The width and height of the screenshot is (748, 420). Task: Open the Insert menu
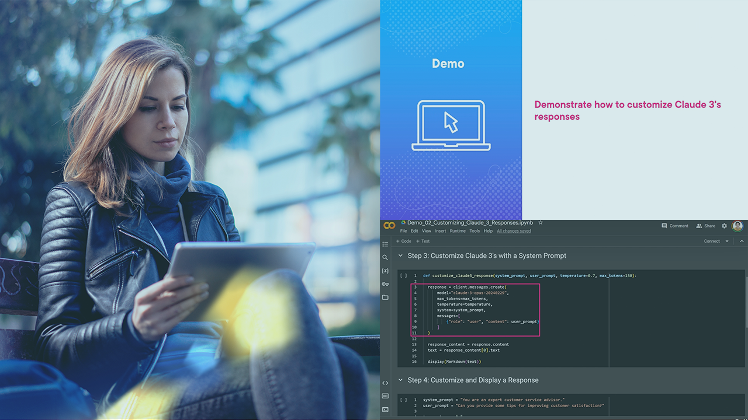[x=440, y=231]
